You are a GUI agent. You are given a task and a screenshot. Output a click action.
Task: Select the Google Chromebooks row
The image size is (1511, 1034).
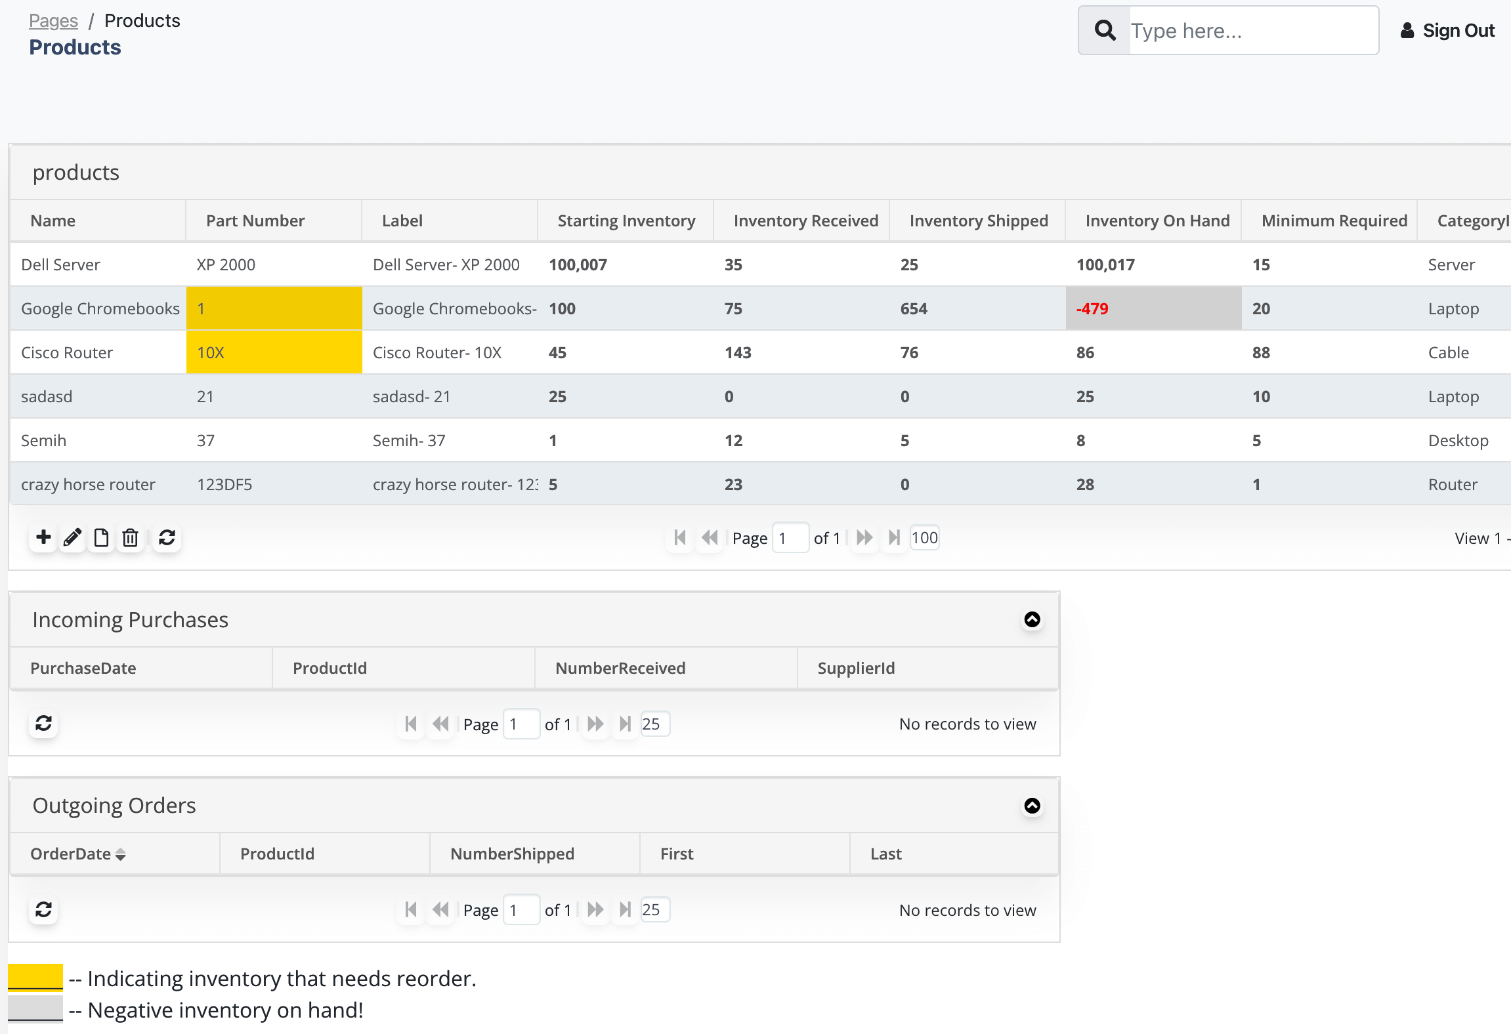click(x=760, y=308)
